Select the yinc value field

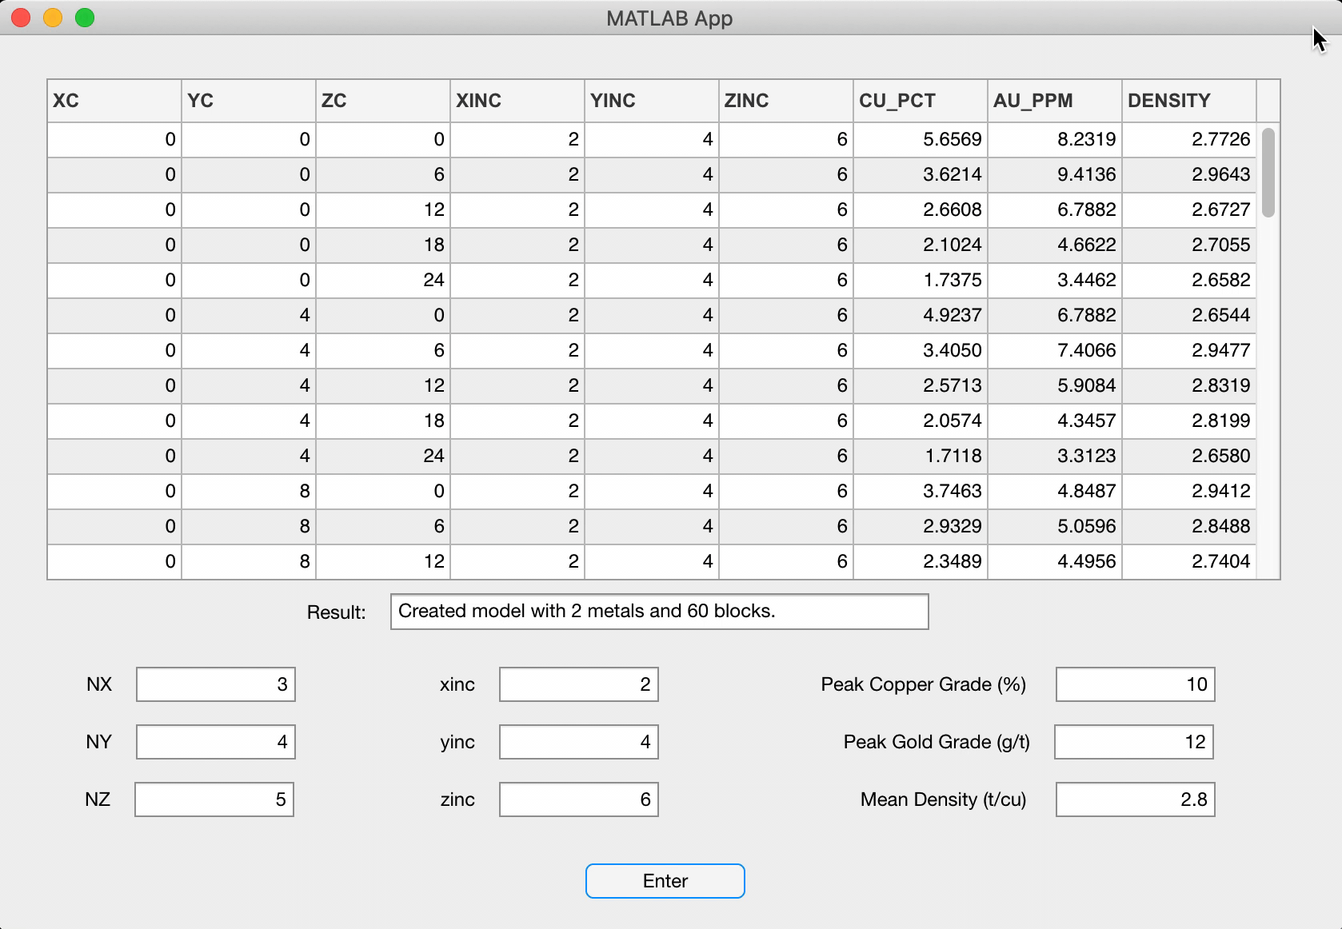(578, 742)
